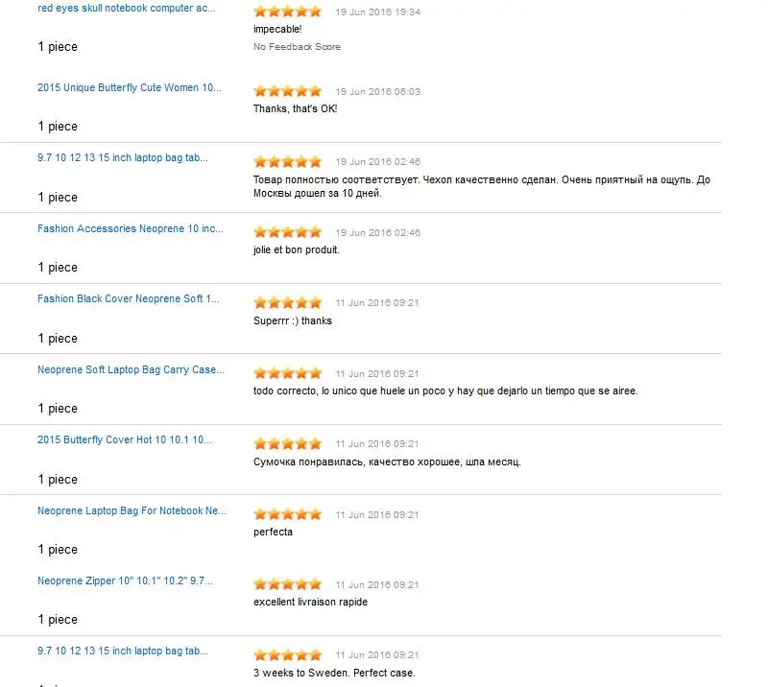Click stars above 'excellent livraison rapide' review
The image size is (768, 687).
click(x=287, y=584)
